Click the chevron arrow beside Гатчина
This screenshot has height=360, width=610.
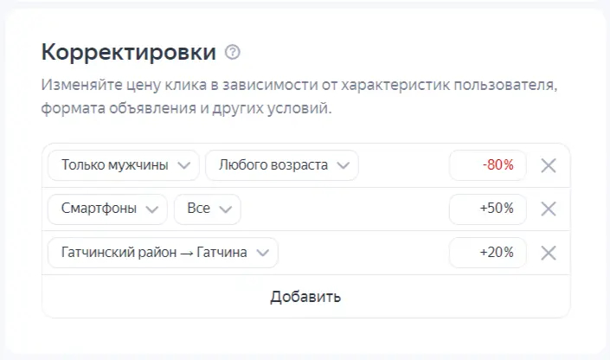[x=262, y=253]
